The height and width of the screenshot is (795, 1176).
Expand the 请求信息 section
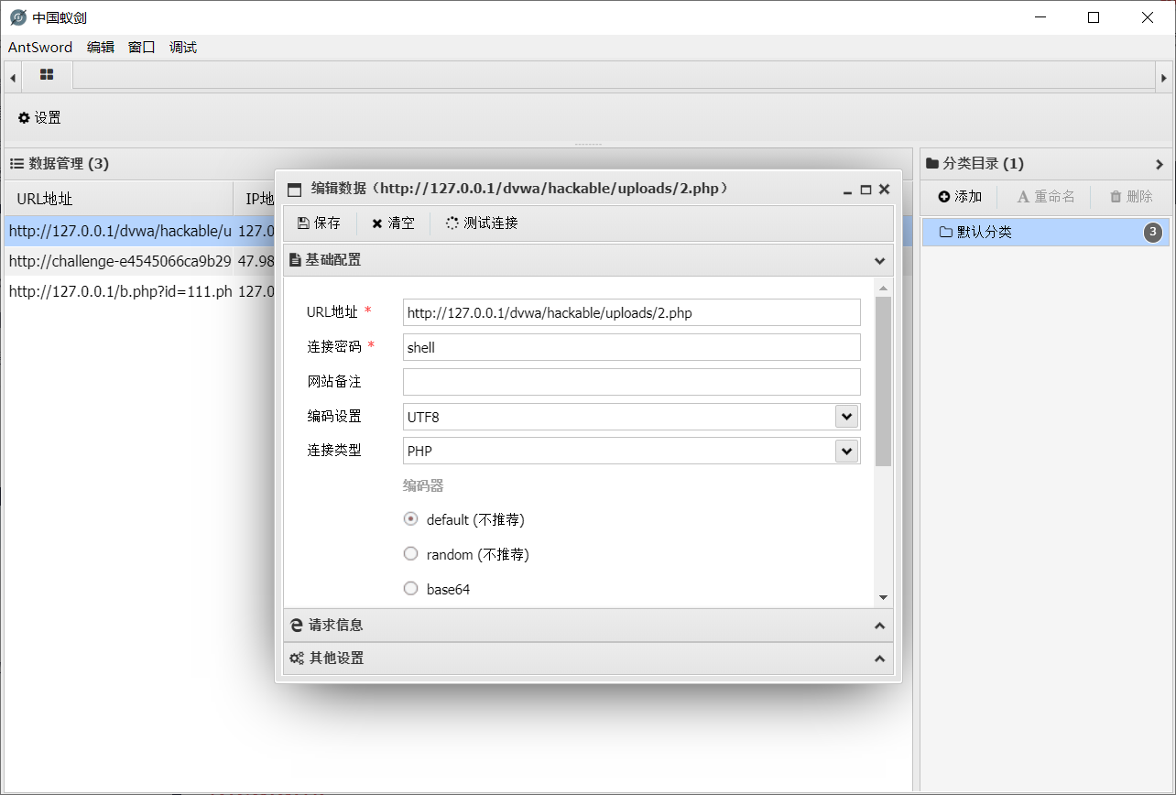[879, 626]
